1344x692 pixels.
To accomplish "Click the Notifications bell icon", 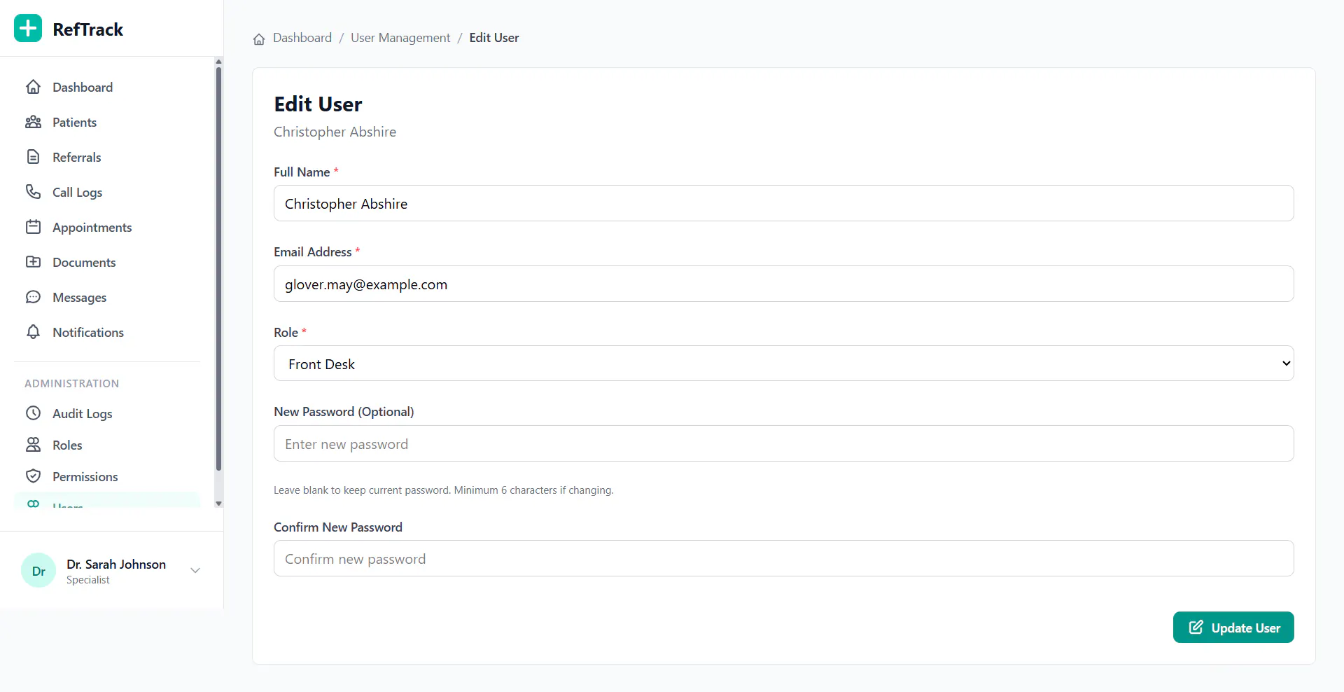I will [33, 332].
